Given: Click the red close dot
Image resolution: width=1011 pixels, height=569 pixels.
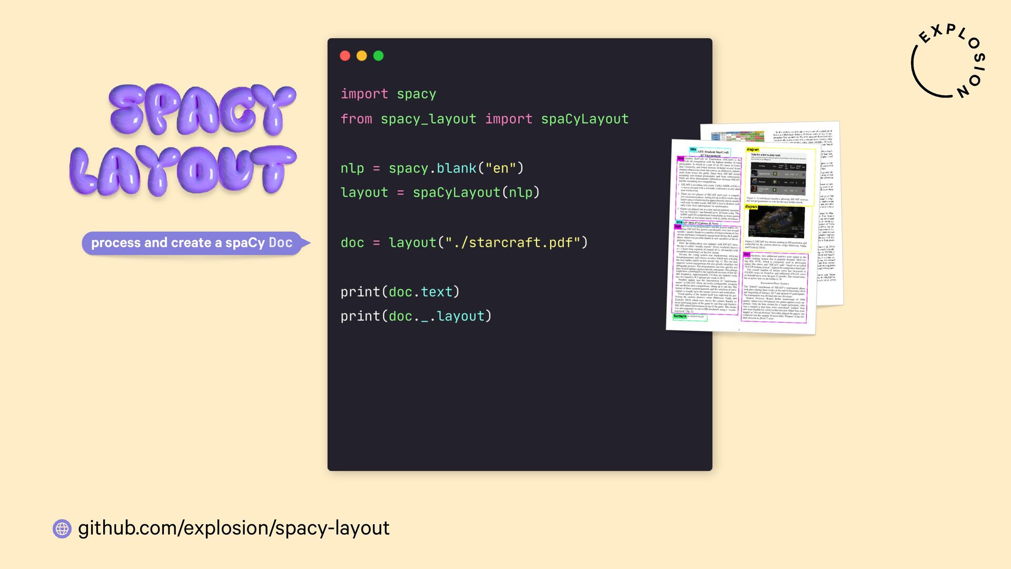Looking at the screenshot, I should click(x=345, y=56).
